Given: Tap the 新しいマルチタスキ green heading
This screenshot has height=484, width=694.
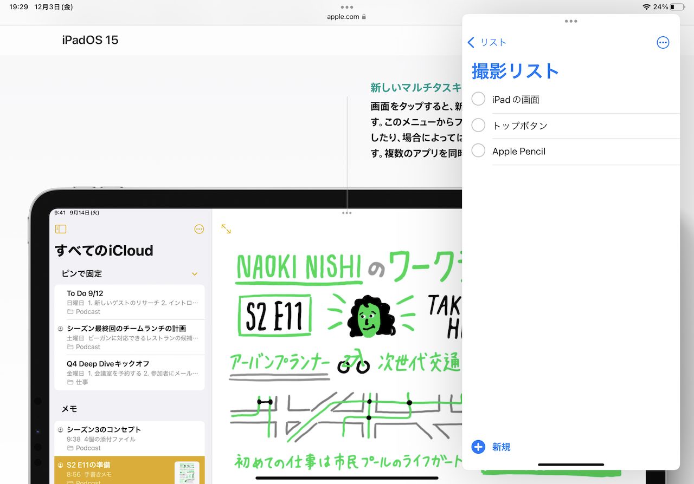Looking at the screenshot, I should pyautogui.click(x=416, y=87).
